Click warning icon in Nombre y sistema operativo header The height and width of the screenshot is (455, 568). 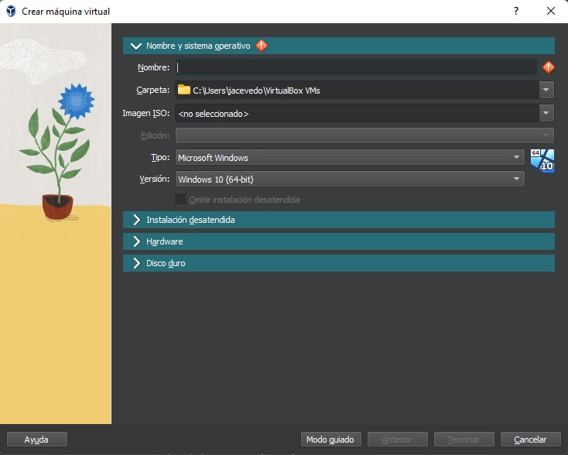click(x=262, y=46)
